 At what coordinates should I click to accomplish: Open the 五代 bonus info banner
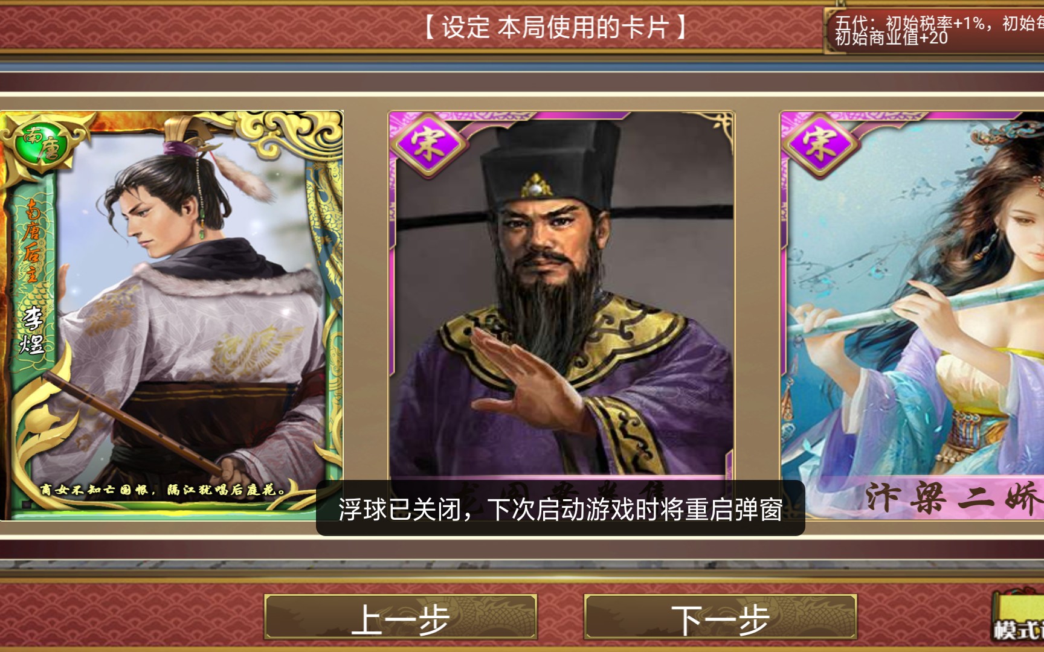click(x=935, y=30)
